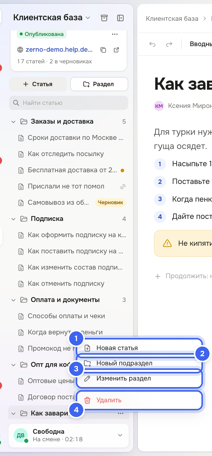Expand the Свободна status dropdown chevron
This screenshot has width=212, height=456.
(120, 435)
